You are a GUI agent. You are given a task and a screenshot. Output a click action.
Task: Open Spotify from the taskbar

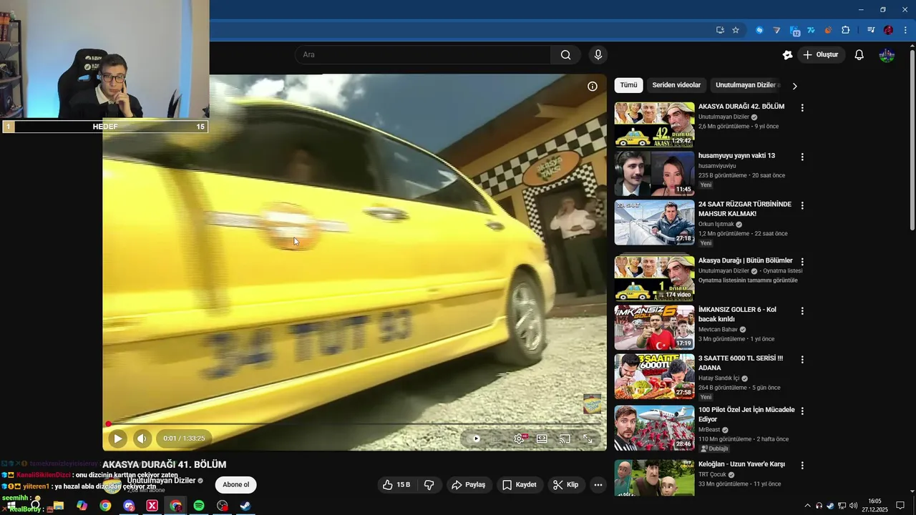(199, 506)
